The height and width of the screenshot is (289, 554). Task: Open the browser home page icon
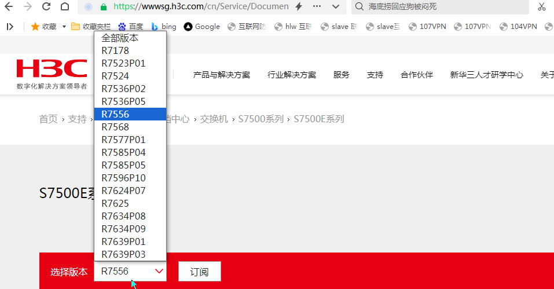click(x=65, y=6)
